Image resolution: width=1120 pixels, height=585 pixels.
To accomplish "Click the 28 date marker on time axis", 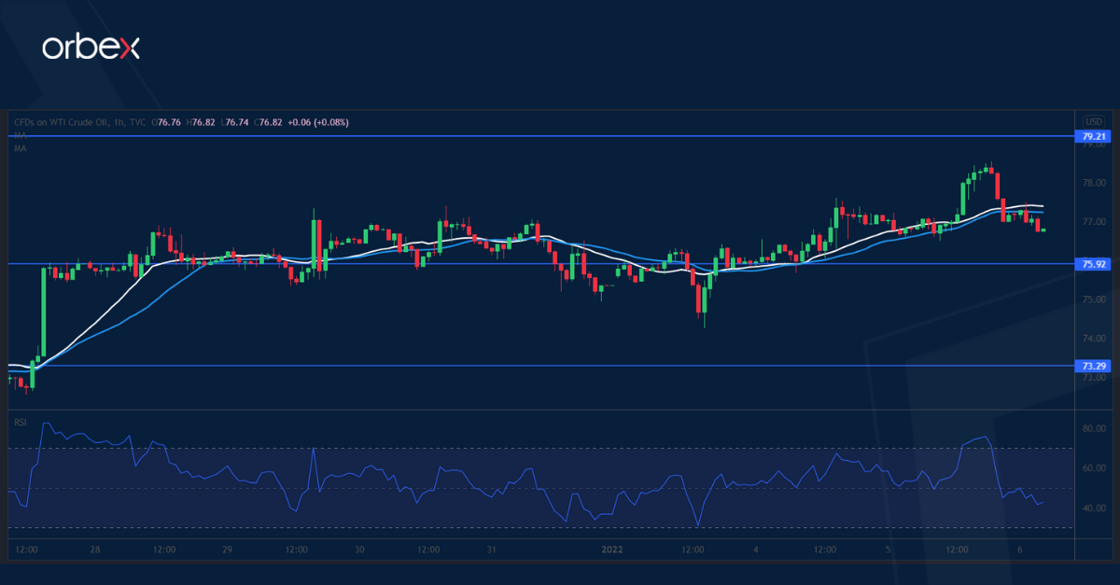I will pos(96,549).
